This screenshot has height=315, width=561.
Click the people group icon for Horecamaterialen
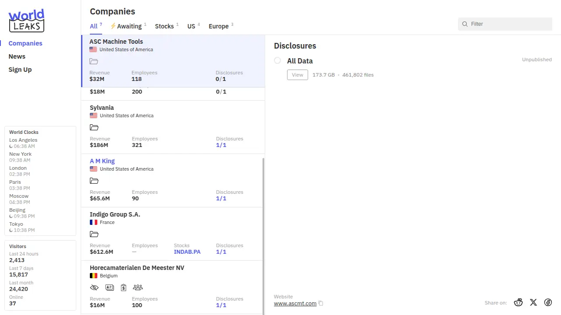pyautogui.click(x=138, y=287)
